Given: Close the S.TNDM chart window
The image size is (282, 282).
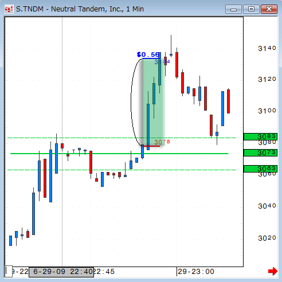Looking at the screenshot, I should tap(269, 9).
